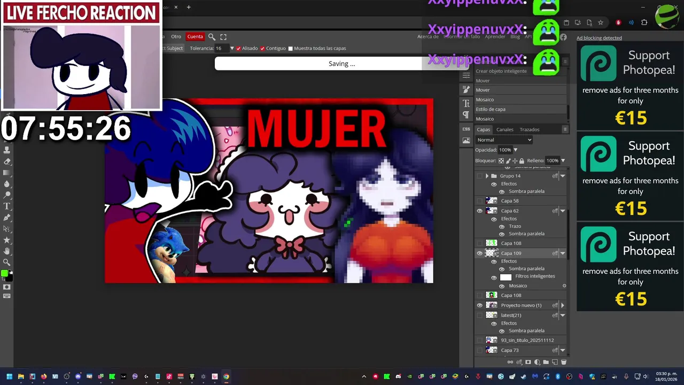Select the star Custom Shape tool
Screen dimensions: 684x385
pyautogui.click(x=7, y=240)
